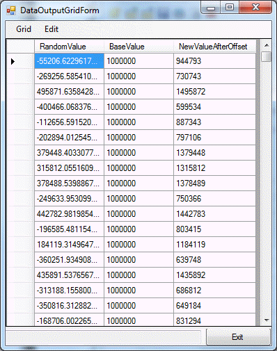Click NewValueAfterOffset cell 639748

[215, 260]
